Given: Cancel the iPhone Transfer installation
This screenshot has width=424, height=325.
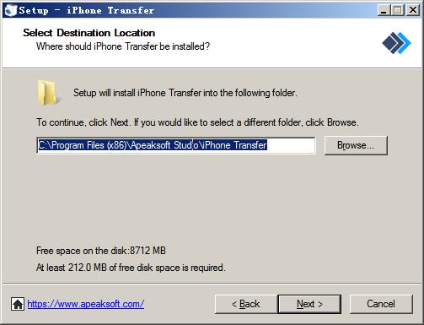Looking at the screenshot, I should (381, 304).
